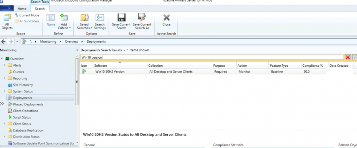Image resolution: width=357 pixels, height=148 pixels.
Task: Click the Name refine icon
Action: click(51, 20)
